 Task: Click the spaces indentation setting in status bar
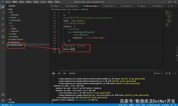tap(132, 105)
